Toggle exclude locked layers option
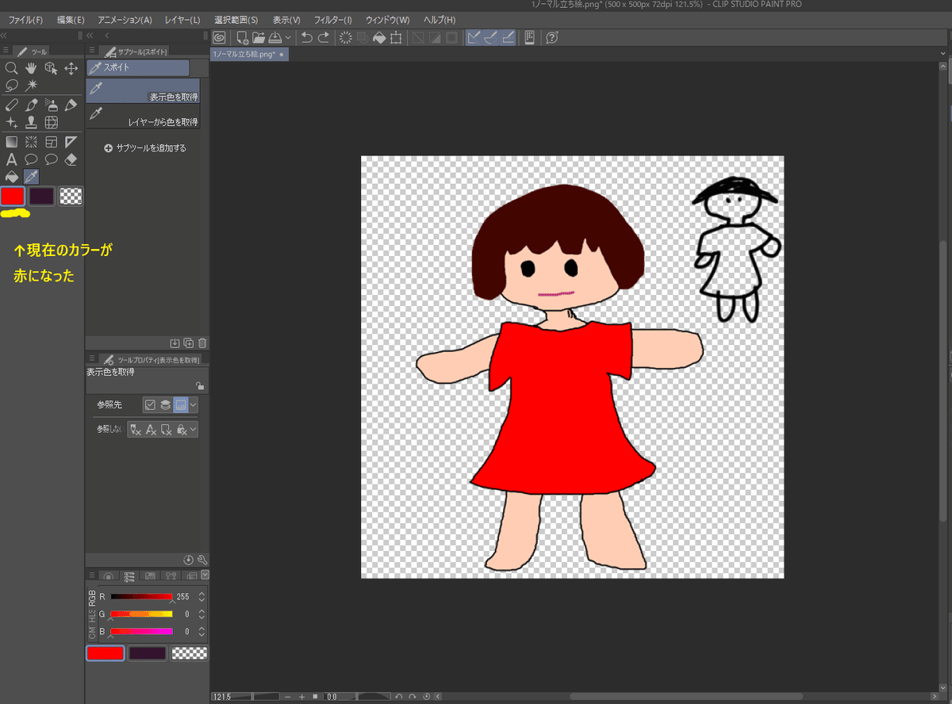952x704 pixels. (182, 430)
